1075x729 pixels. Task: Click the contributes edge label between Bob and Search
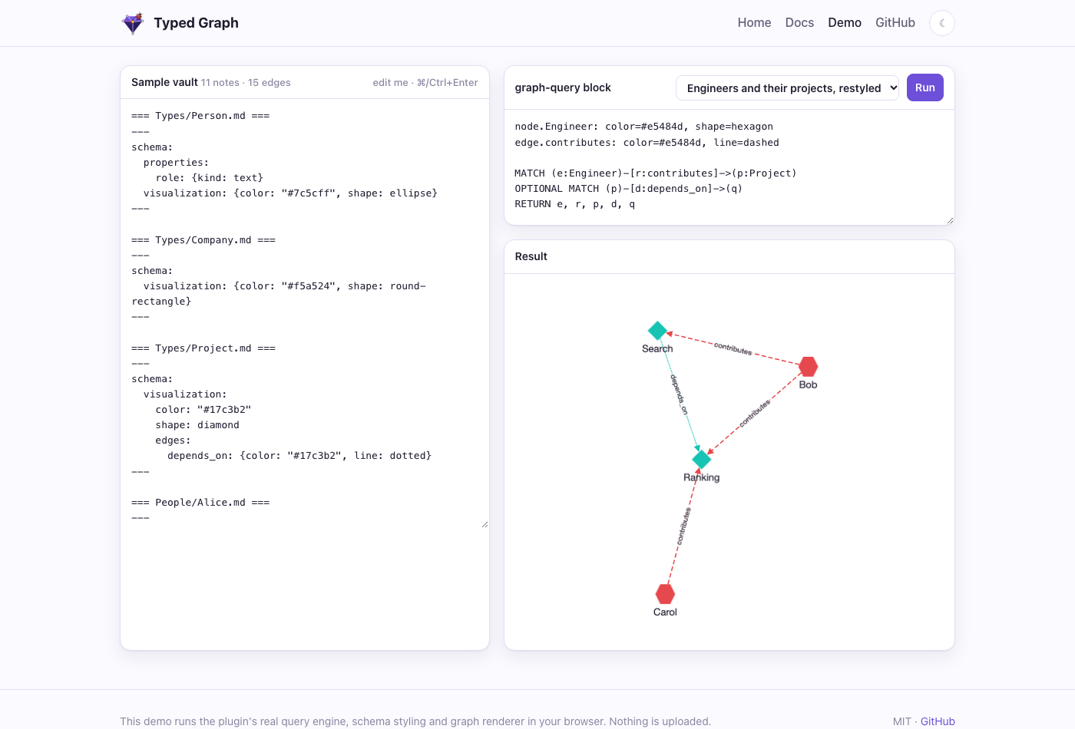tap(733, 348)
